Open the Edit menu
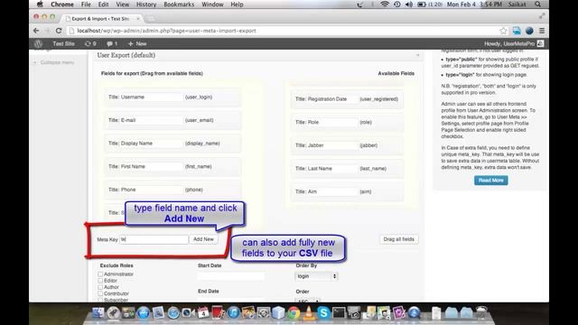 (x=103, y=5)
